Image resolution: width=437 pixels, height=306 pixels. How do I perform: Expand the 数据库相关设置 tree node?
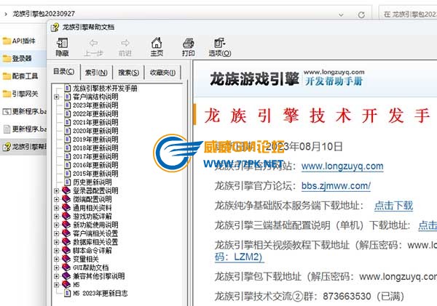(x=57, y=242)
